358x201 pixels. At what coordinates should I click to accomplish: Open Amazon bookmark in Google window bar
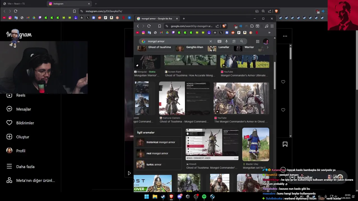point(245,33)
